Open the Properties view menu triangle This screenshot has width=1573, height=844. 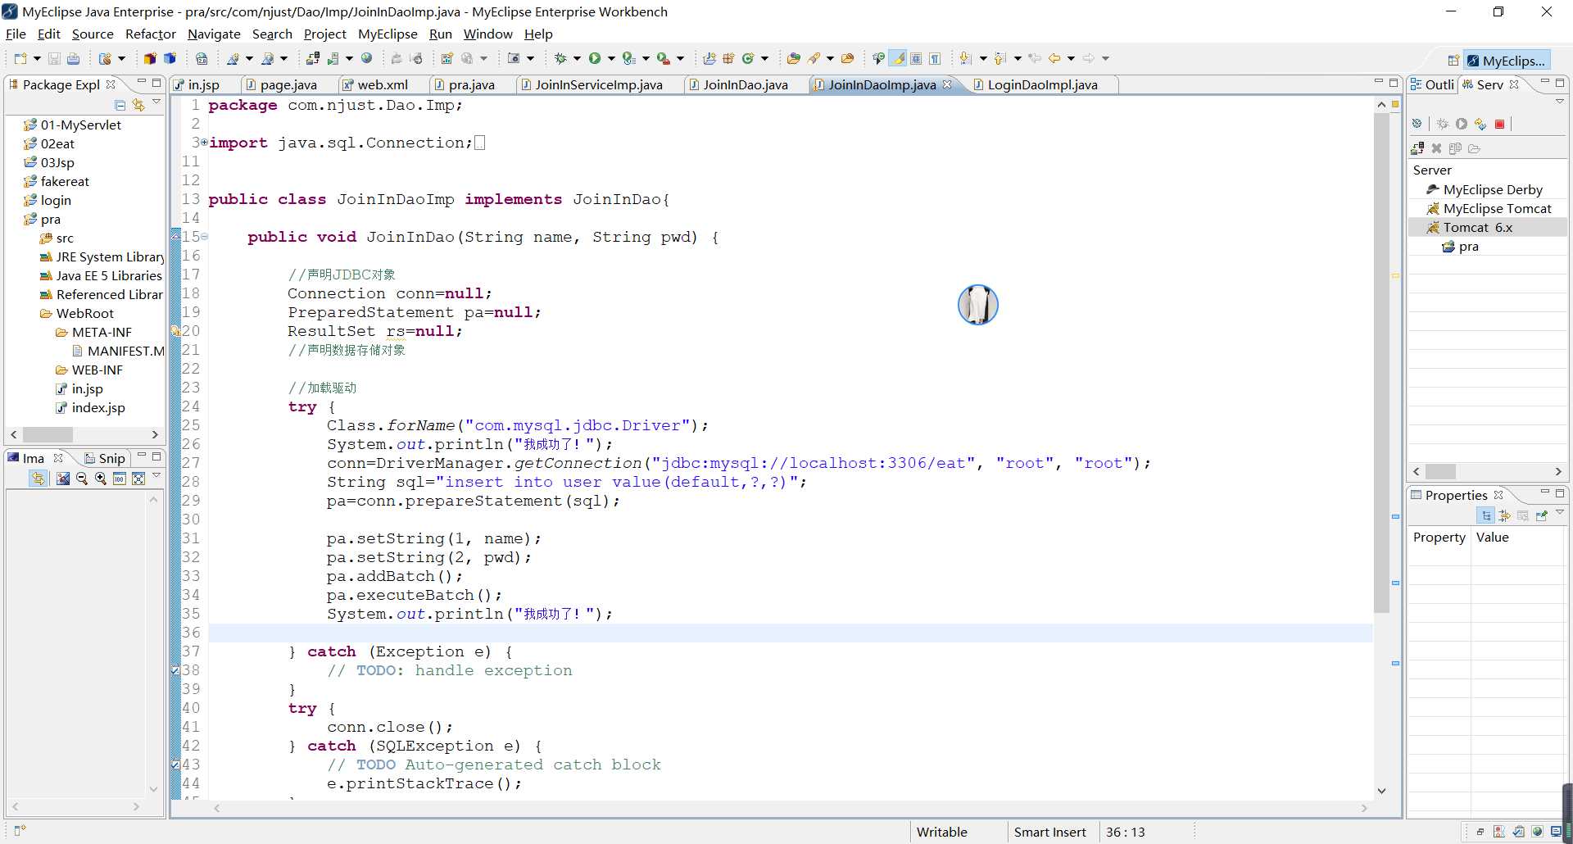pyautogui.click(x=1560, y=513)
